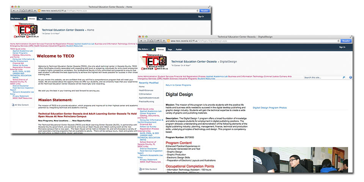Click Sign In in the DigitalDesign window
364x182 pixels.
click(x=342, y=47)
